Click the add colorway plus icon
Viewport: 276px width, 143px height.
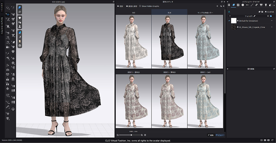[x=217, y=6]
